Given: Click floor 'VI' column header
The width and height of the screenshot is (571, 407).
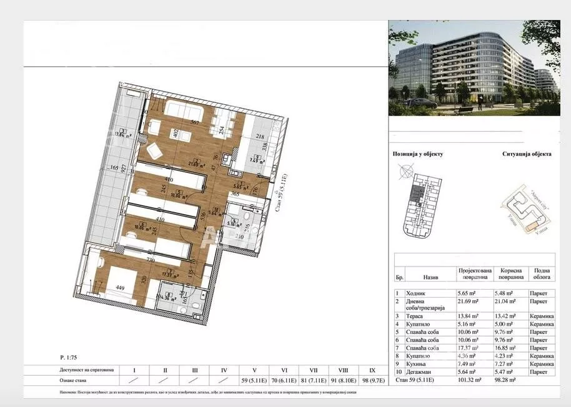Looking at the screenshot, I should 284,370.
